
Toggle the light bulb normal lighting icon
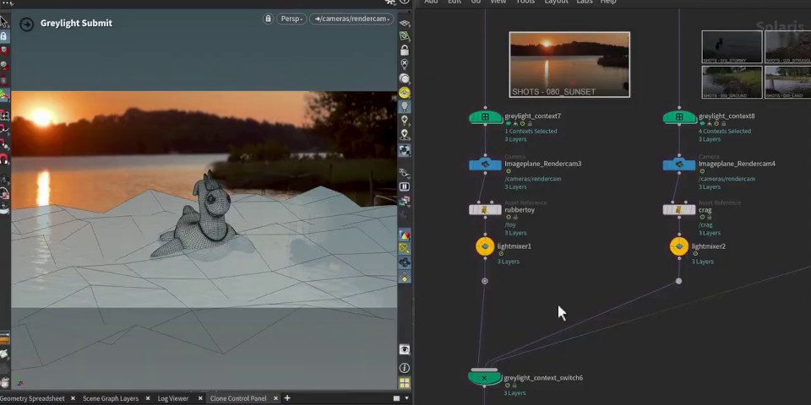pyautogui.click(x=405, y=106)
